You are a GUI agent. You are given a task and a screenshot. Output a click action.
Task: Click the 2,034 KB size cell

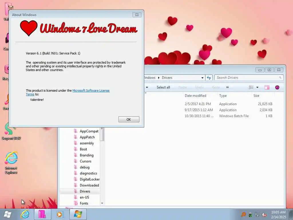tap(266, 110)
